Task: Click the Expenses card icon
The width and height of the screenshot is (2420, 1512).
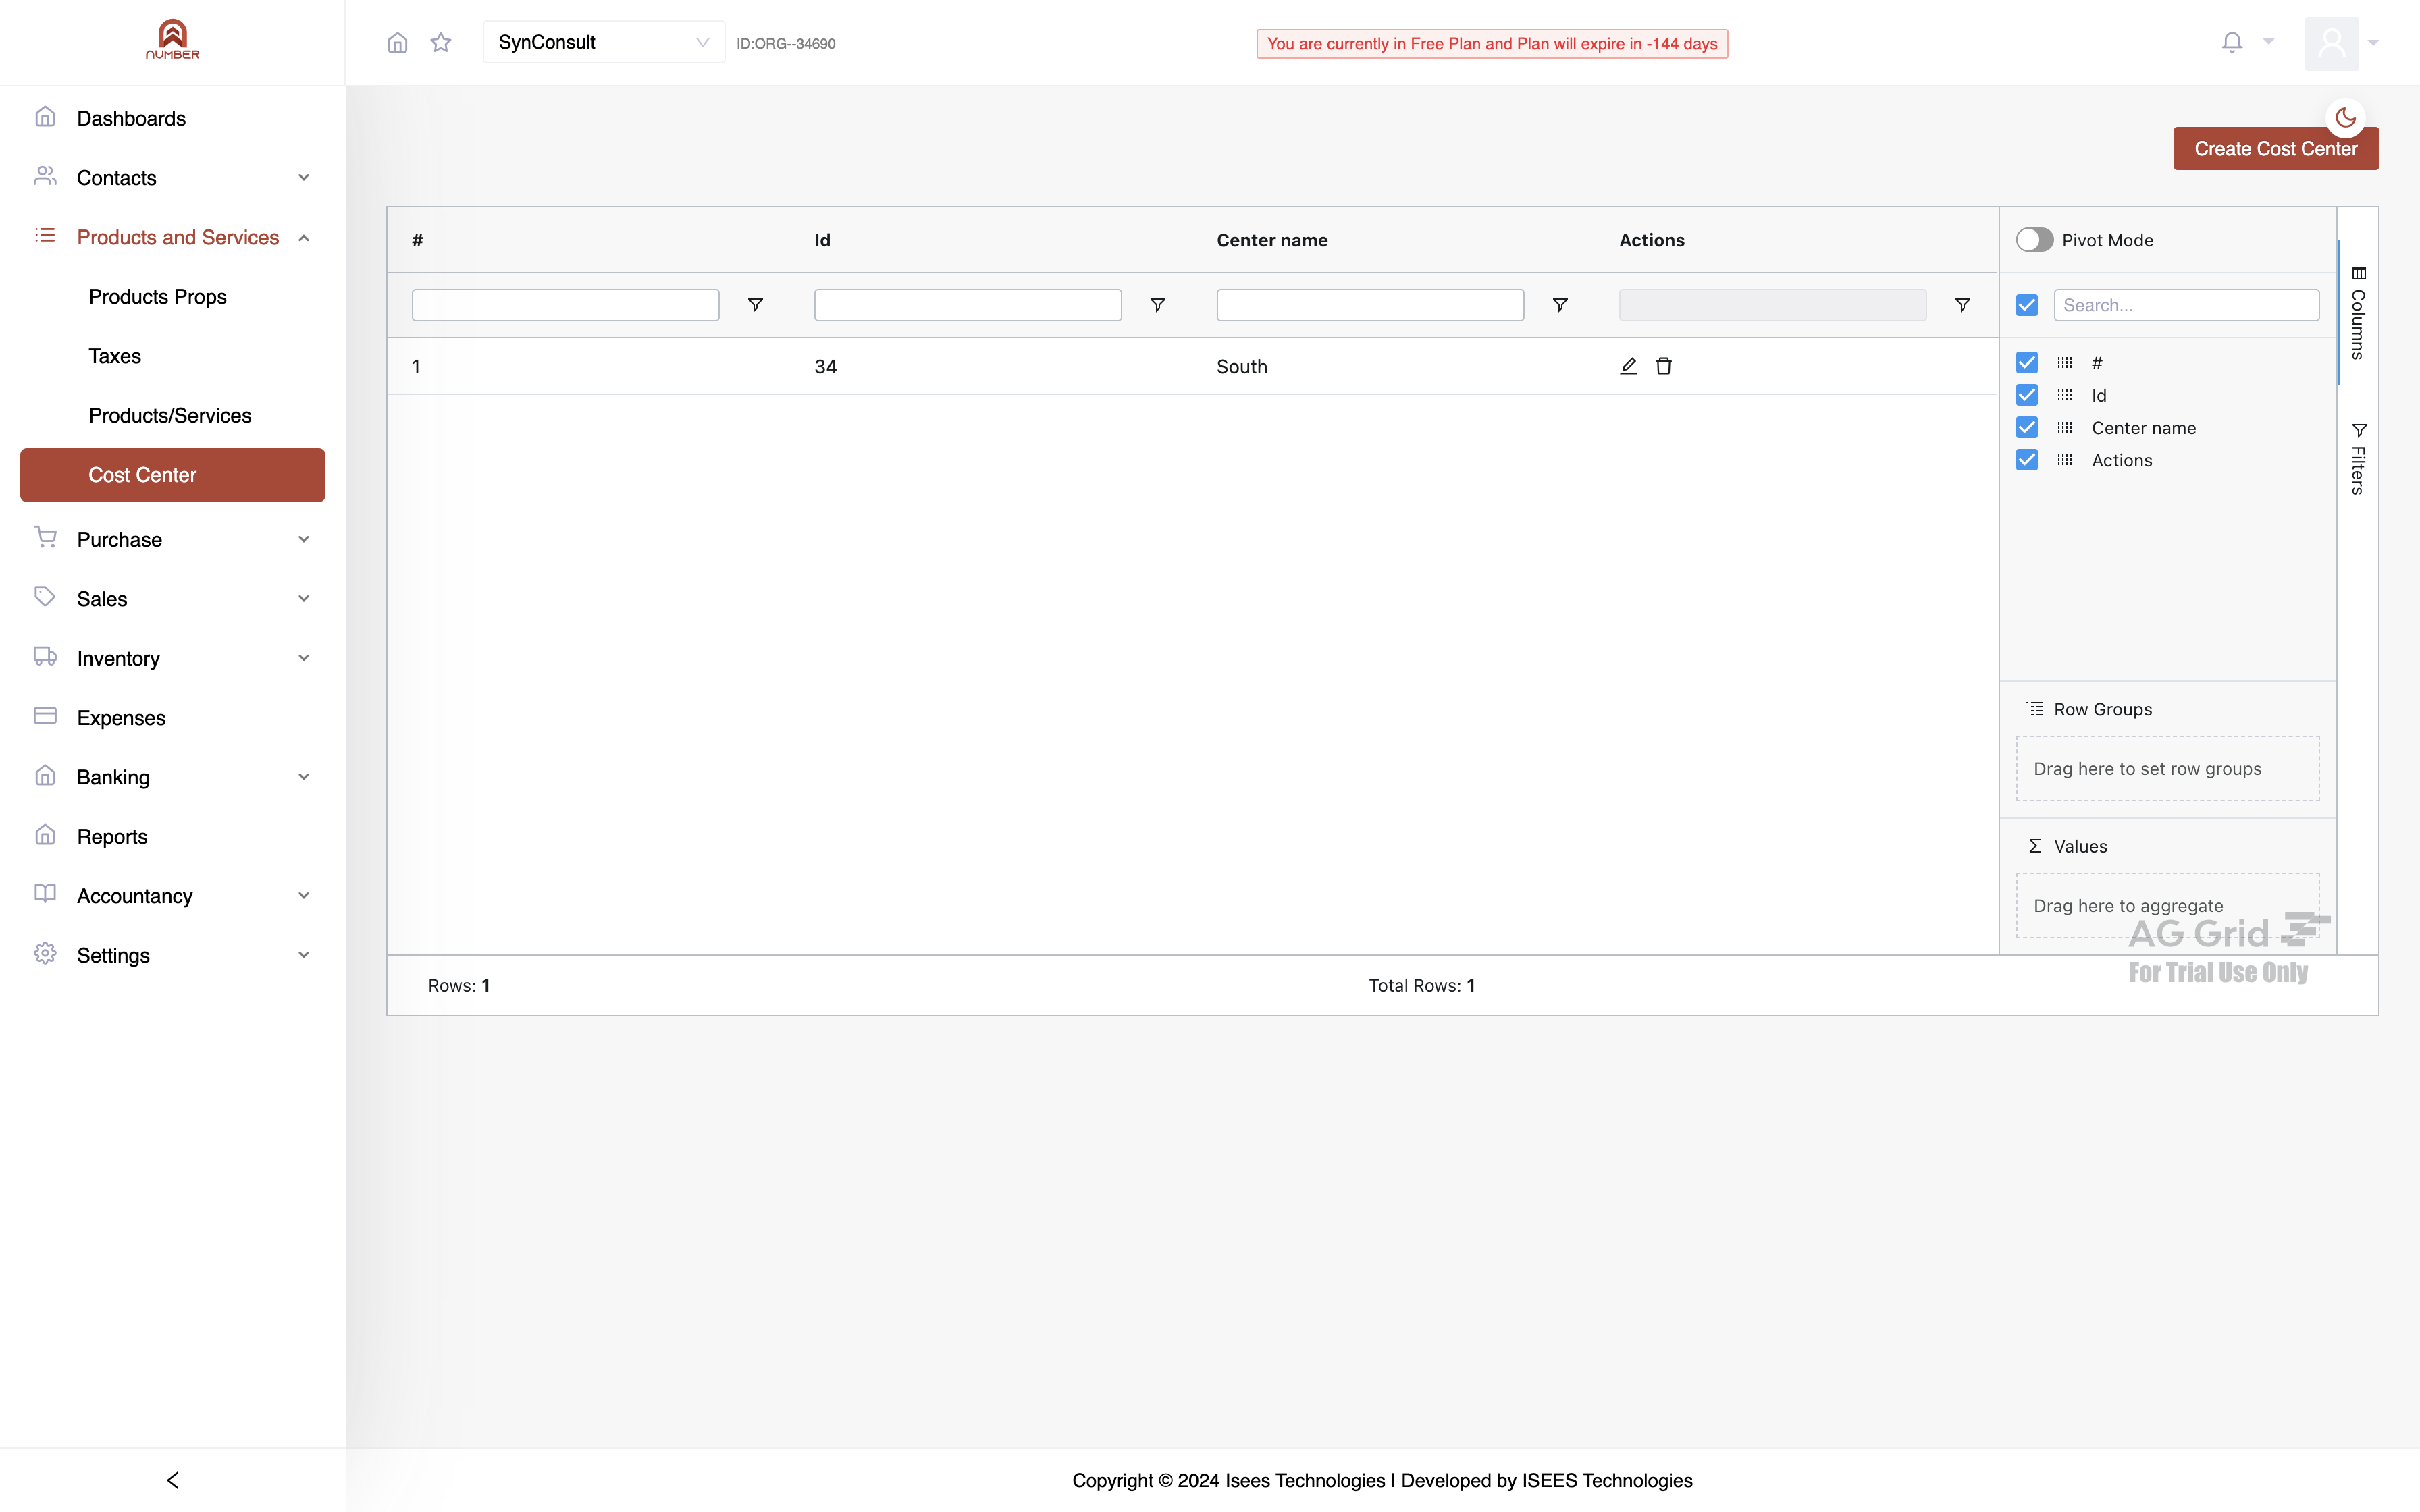Action: pyautogui.click(x=45, y=716)
